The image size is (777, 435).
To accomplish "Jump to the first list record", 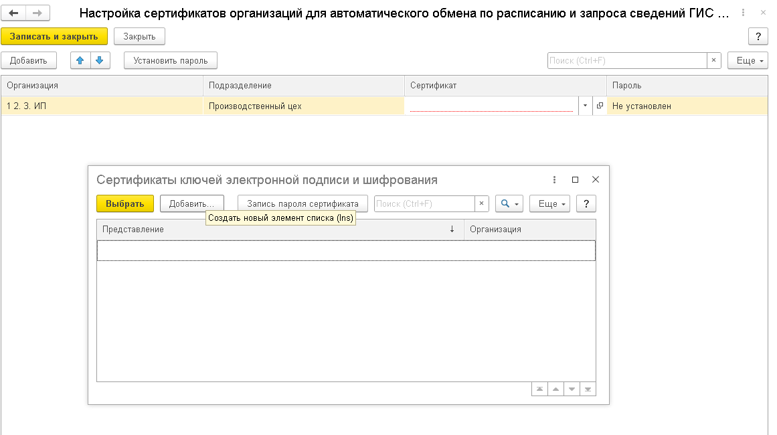I will (539, 389).
